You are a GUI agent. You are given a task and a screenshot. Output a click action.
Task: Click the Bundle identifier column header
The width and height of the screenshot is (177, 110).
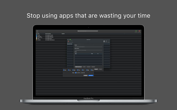[x=48, y=34]
